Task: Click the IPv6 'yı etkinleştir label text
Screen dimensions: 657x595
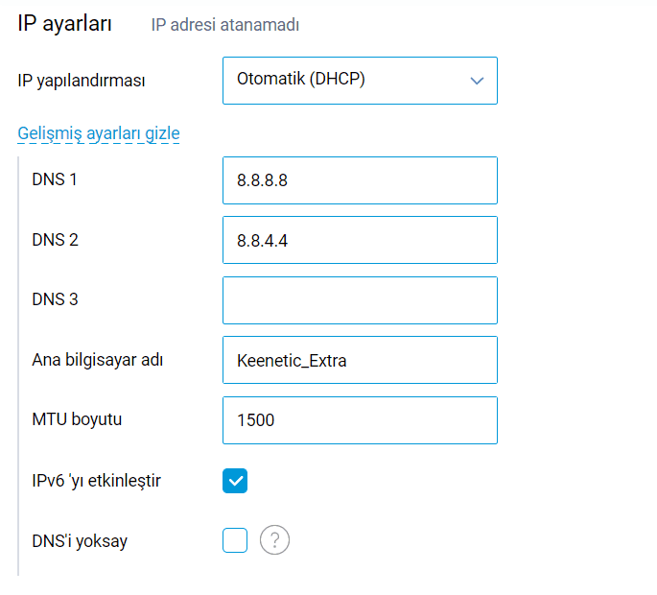Action: click(x=96, y=481)
